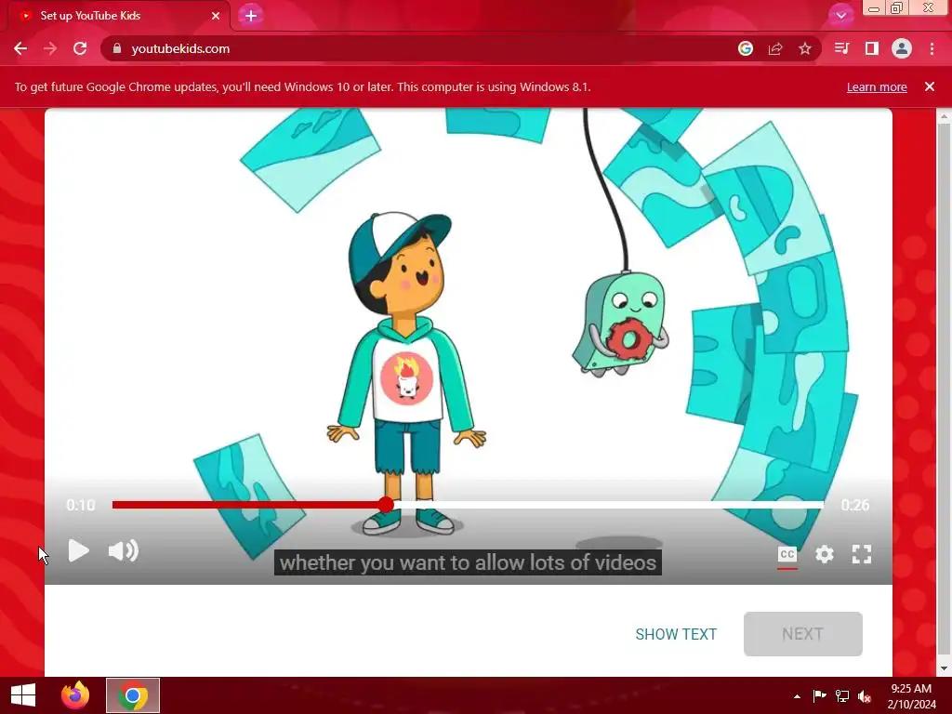Select the Set up YouTube Kids tab

click(x=118, y=16)
